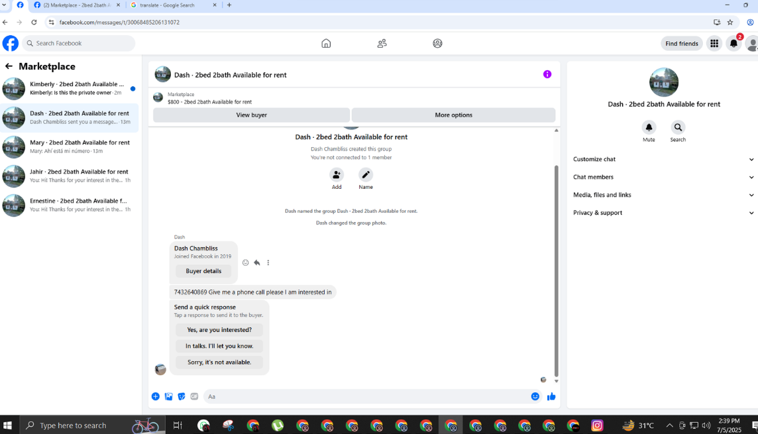Attach a photo using the image icon
Image resolution: width=758 pixels, height=434 pixels.
coord(169,396)
